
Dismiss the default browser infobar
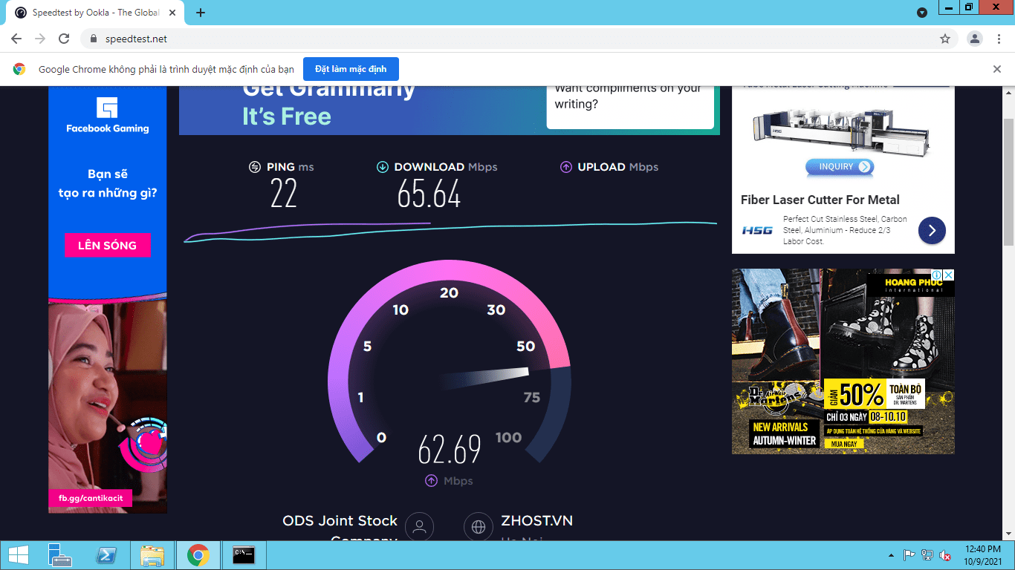click(997, 69)
